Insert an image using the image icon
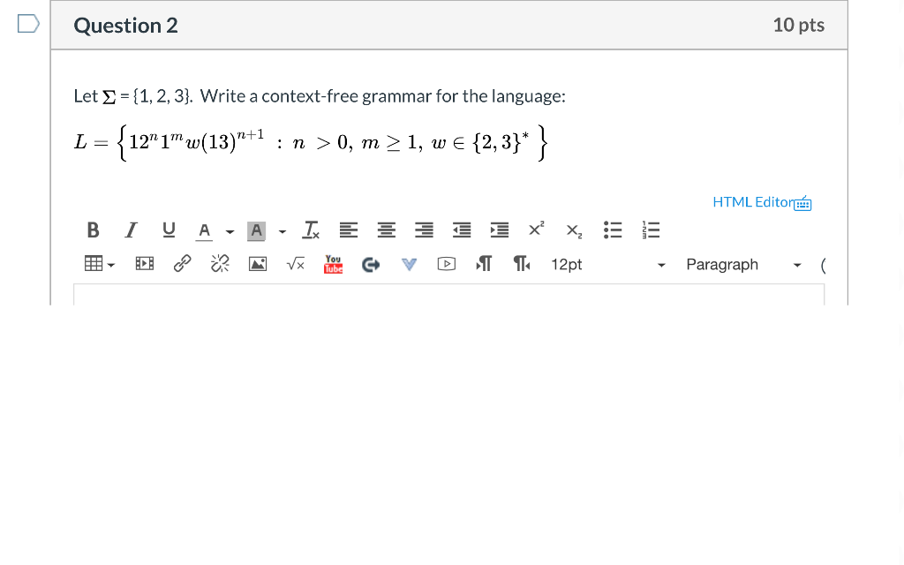904x565 pixels. 257,263
